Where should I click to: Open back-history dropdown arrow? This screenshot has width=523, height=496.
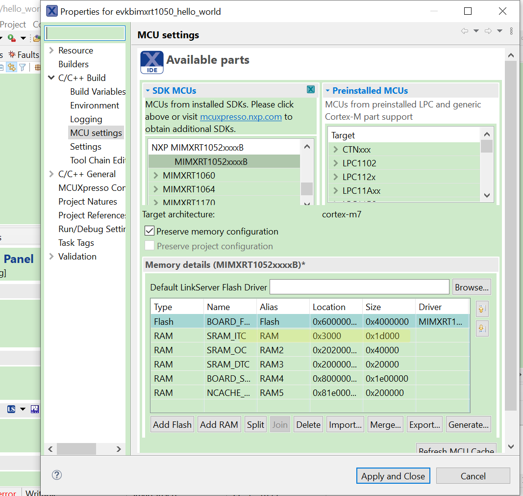(476, 31)
